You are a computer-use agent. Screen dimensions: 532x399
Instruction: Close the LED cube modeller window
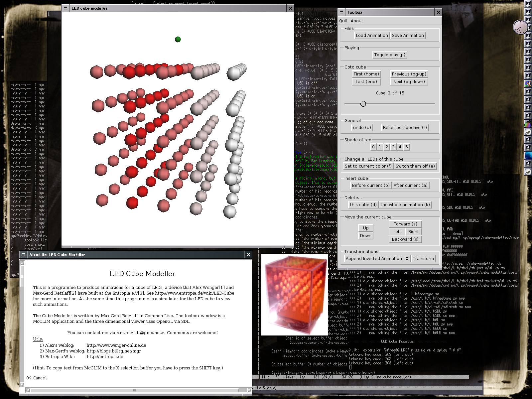coord(290,8)
